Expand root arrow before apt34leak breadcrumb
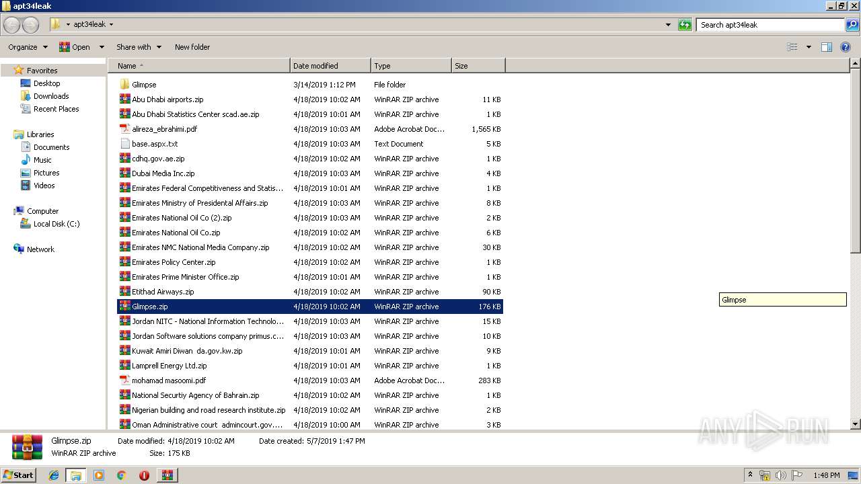Image resolution: width=861 pixels, height=484 pixels. [x=68, y=25]
